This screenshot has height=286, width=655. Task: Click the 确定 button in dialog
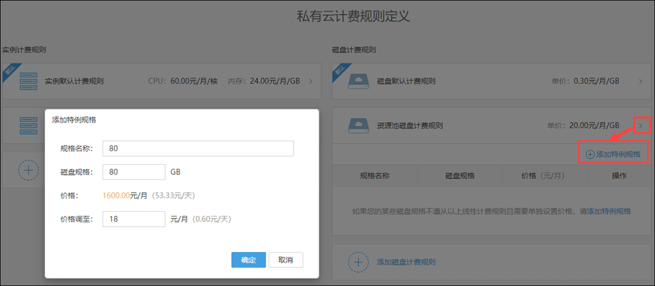coord(248,259)
